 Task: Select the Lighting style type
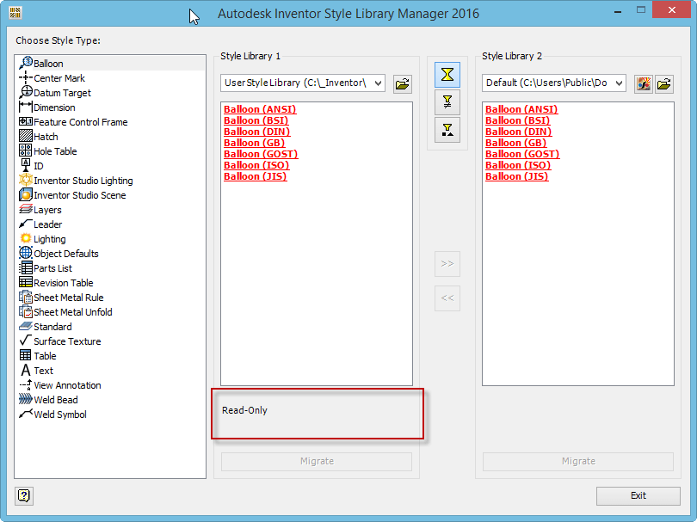(x=43, y=239)
